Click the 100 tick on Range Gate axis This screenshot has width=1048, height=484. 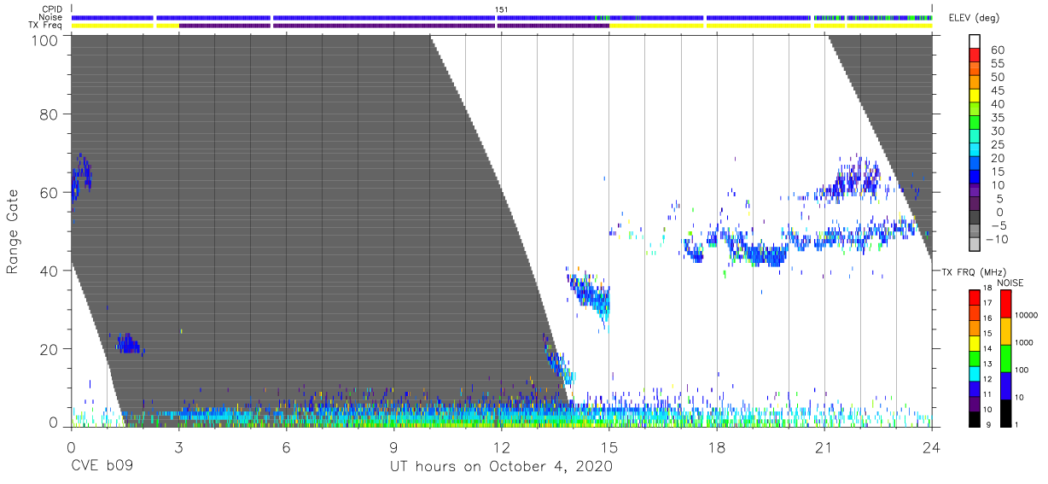[45, 40]
